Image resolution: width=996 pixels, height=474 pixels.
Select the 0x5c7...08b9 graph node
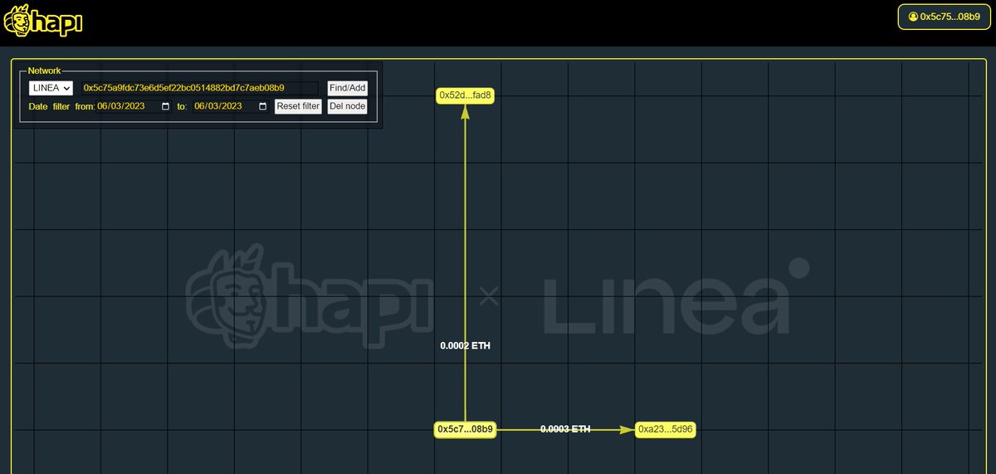465,429
